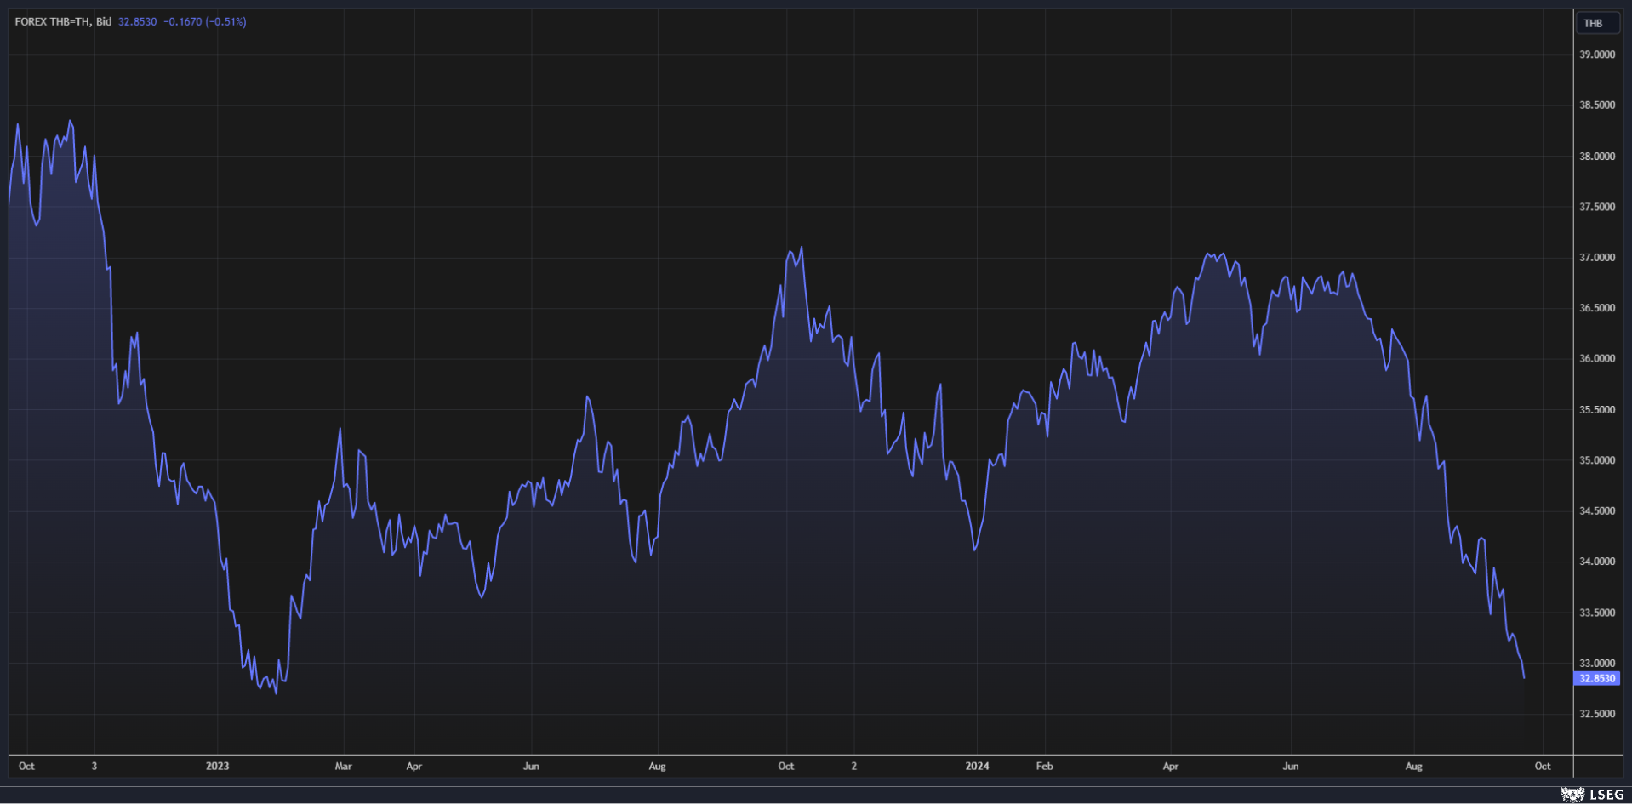The height and width of the screenshot is (804, 1632).
Task: Click the Aug label nearest 2023's Jun
Action: coord(657,766)
